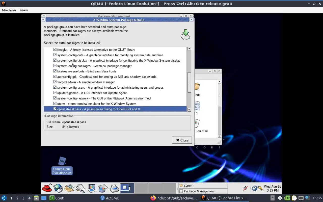The height and width of the screenshot is (202, 323).
Task: Switch to AQEMU in the host taskbar
Action: point(110,198)
